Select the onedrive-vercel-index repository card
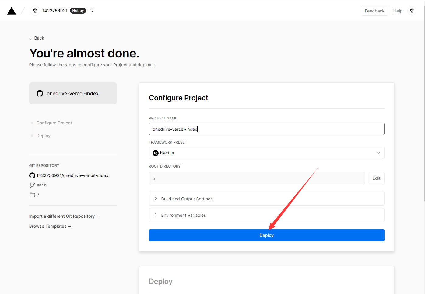This screenshot has width=425, height=294. pyautogui.click(x=73, y=93)
